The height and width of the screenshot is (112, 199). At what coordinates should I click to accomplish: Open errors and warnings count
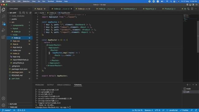21,110
